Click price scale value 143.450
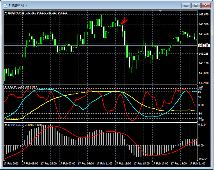 [204, 34]
